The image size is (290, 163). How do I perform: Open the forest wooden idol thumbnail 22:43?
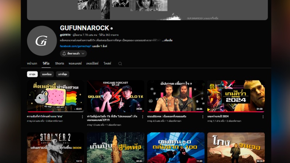[x=116, y=148]
